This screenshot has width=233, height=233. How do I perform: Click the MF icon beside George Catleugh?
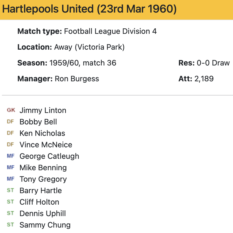(10, 156)
